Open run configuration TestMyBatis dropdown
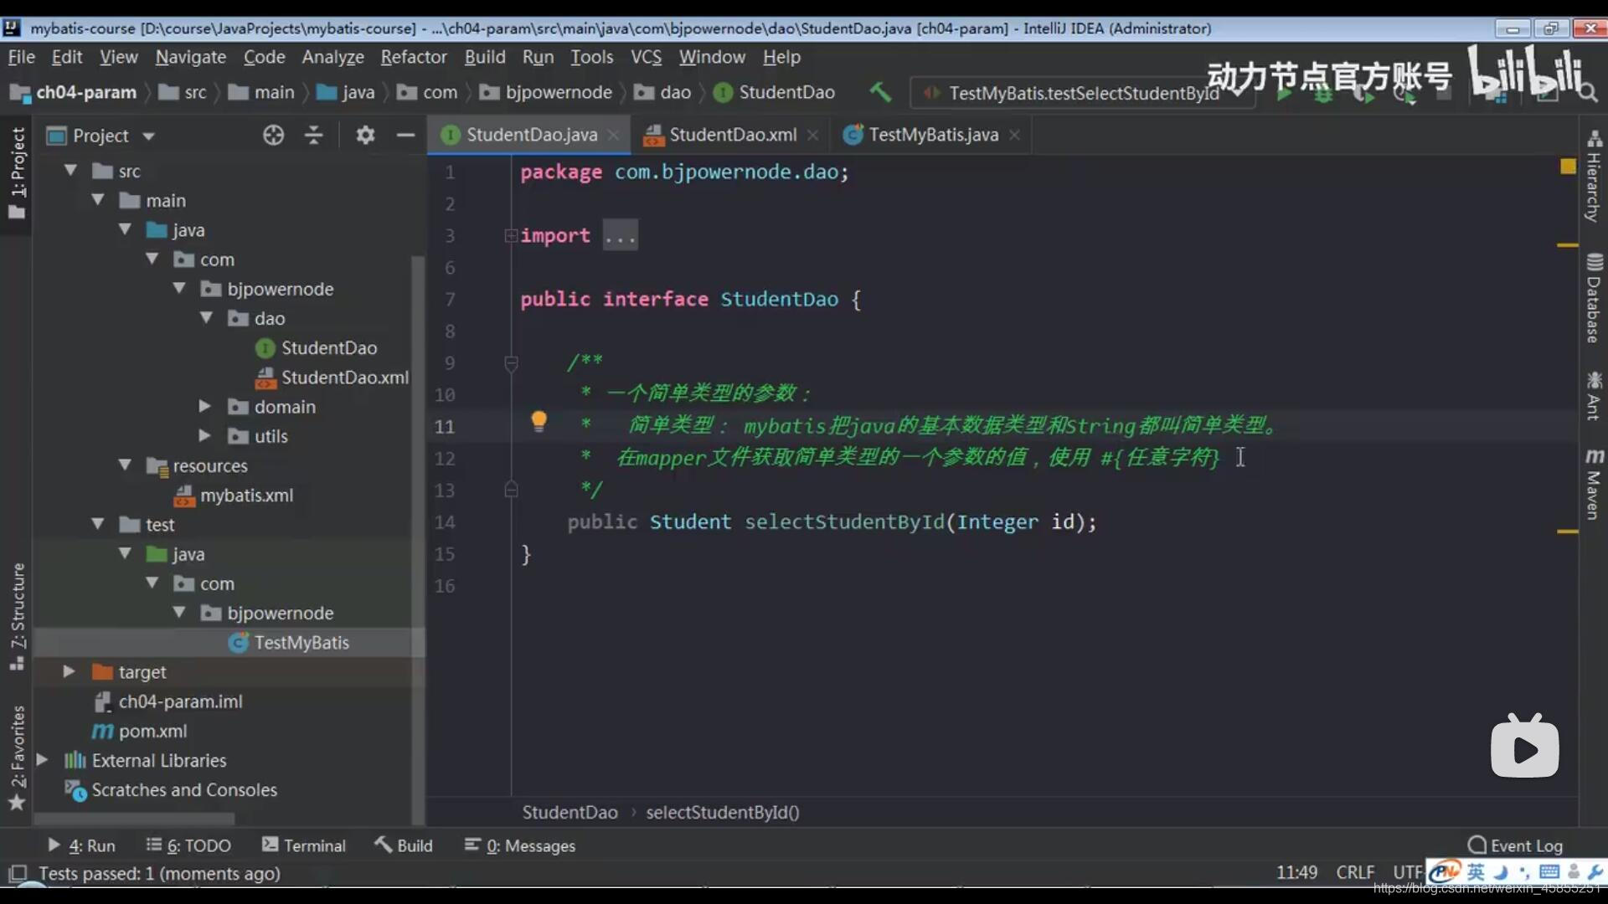1608x904 pixels. pos(1082,93)
